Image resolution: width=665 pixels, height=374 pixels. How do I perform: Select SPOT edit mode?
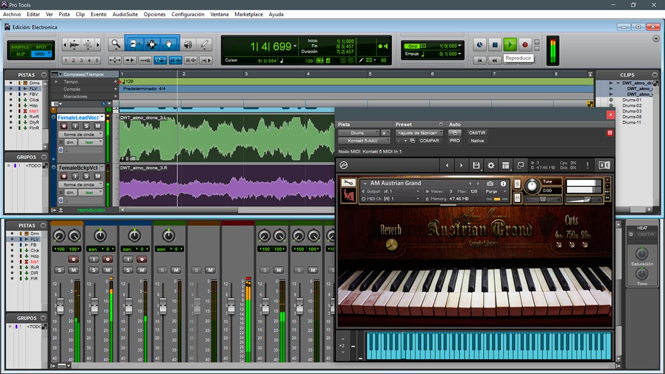(x=41, y=47)
